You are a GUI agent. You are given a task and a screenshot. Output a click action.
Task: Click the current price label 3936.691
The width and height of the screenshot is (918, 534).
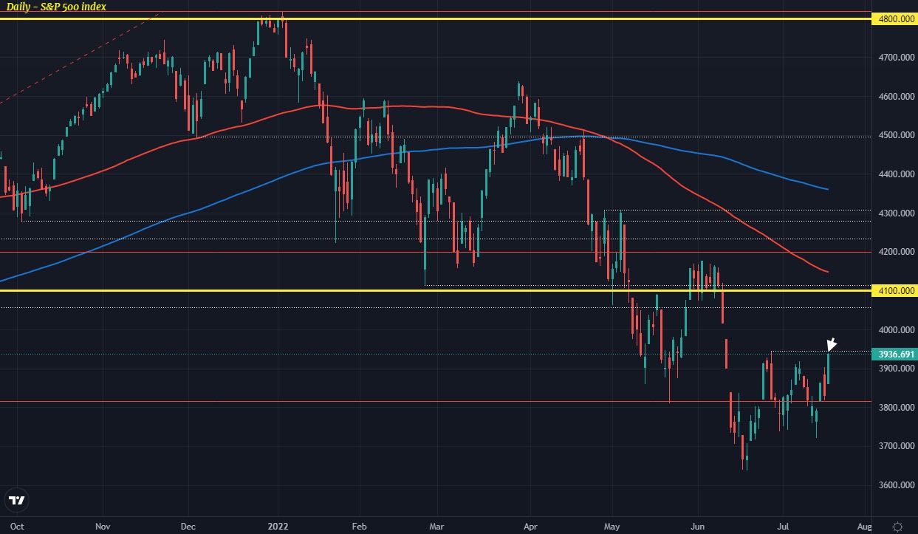coord(896,355)
